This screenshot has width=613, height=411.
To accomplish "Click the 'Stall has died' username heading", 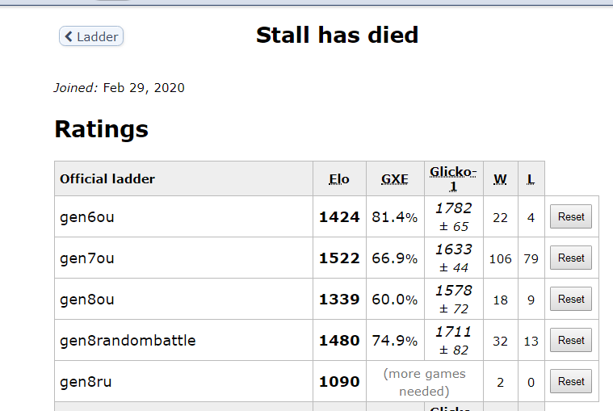I will pyautogui.click(x=337, y=36).
